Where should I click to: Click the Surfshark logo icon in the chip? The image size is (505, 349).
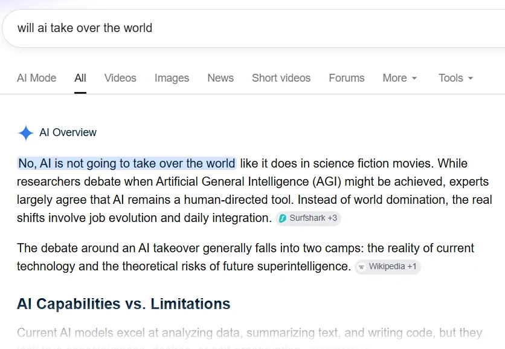283,218
